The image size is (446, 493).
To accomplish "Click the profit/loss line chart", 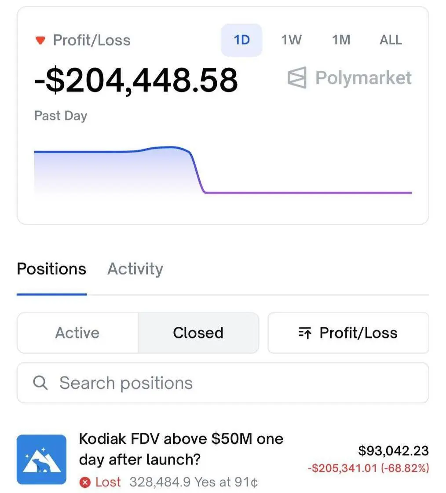I will [223, 172].
